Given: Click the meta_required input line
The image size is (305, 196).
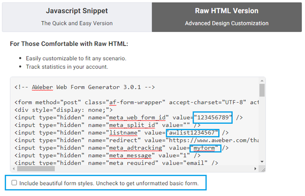Looking at the screenshot, I should (x=116, y=163).
